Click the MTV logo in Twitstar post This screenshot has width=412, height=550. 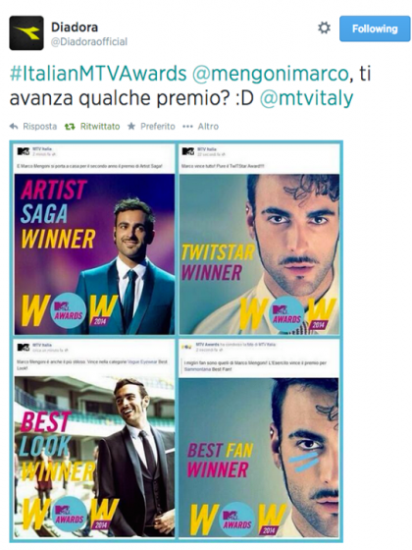188,151
